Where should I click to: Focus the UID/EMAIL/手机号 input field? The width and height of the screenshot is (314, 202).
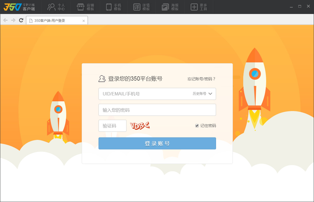(x=157, y=94)
